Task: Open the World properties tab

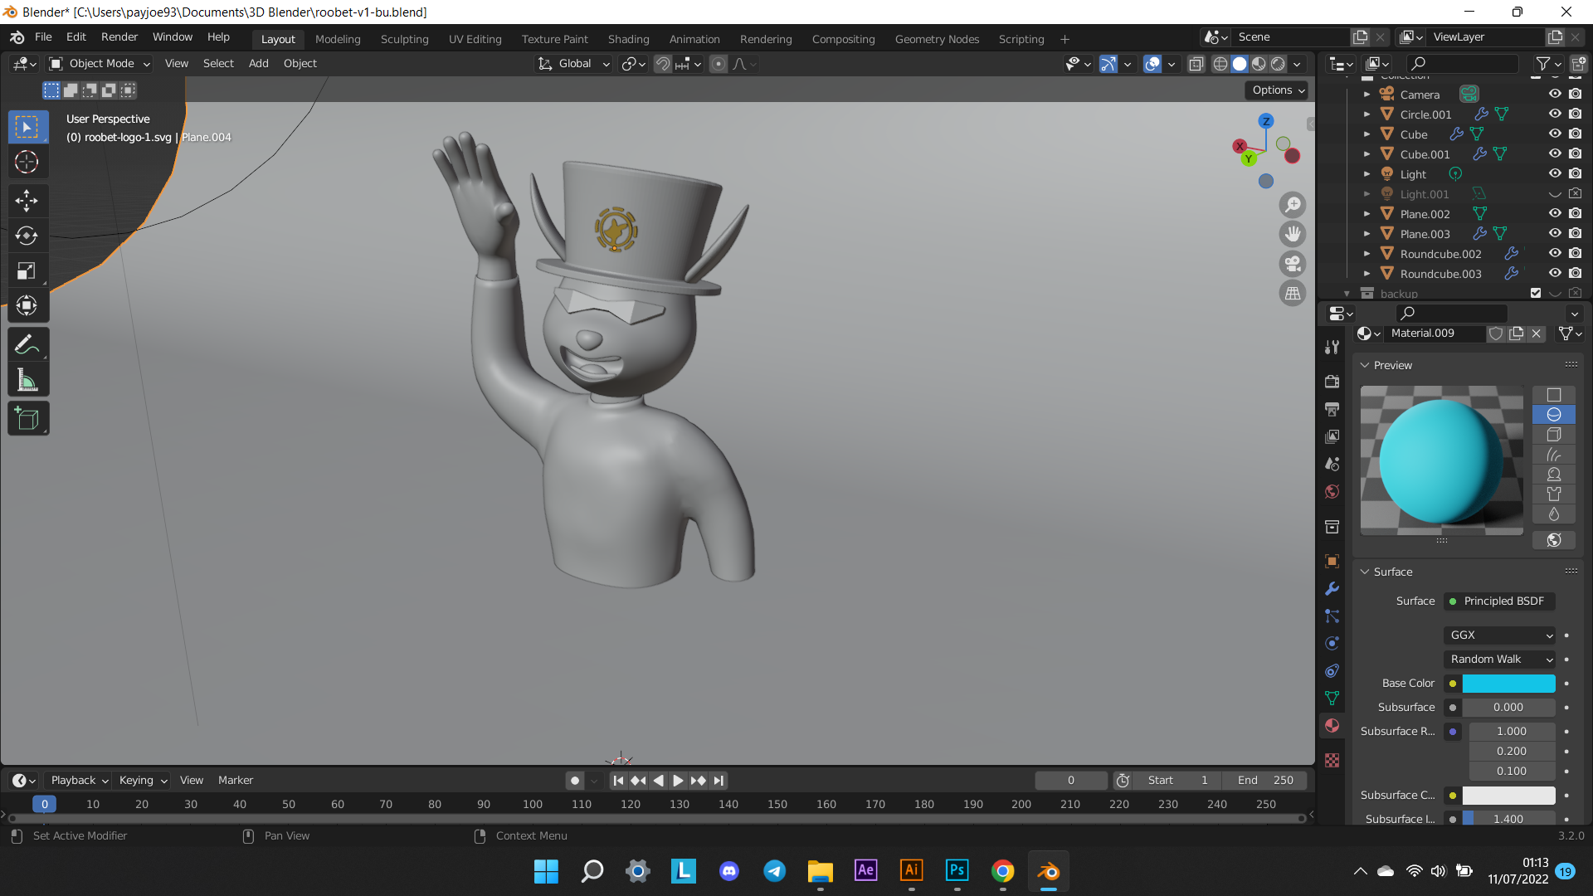Action: click(1332, 491)
